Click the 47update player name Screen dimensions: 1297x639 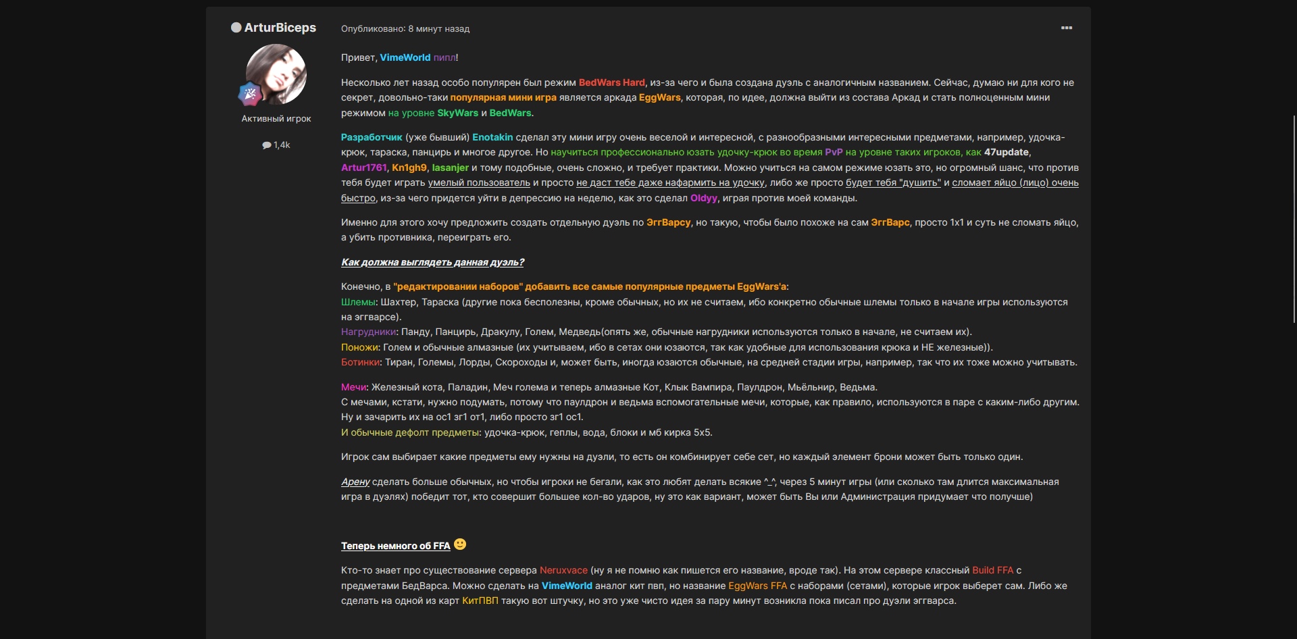(x=1006, y=152)
